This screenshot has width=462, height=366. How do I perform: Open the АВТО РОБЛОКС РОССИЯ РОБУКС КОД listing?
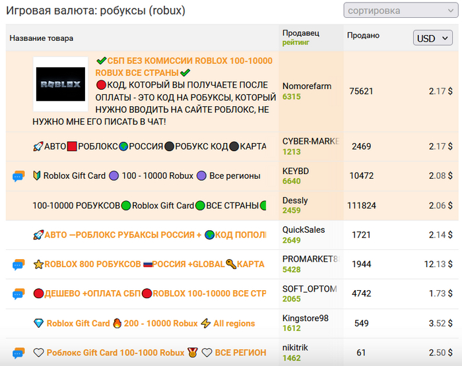point(150,146)
